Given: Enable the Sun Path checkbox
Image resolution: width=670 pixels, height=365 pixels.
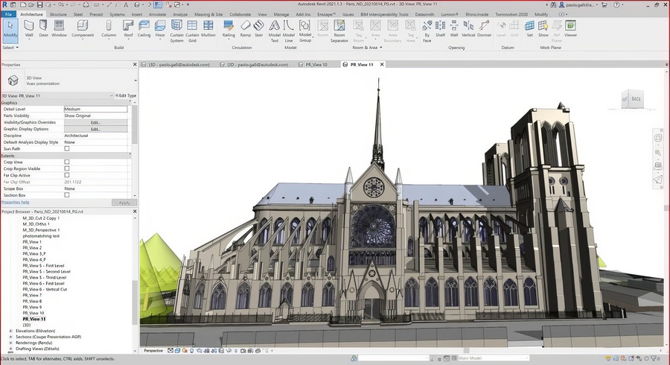Looking at the screenshot, I should tap(66, 148).
